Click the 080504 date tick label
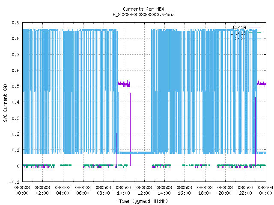This screenshot has width=274, height=205. tap(265, 187)
